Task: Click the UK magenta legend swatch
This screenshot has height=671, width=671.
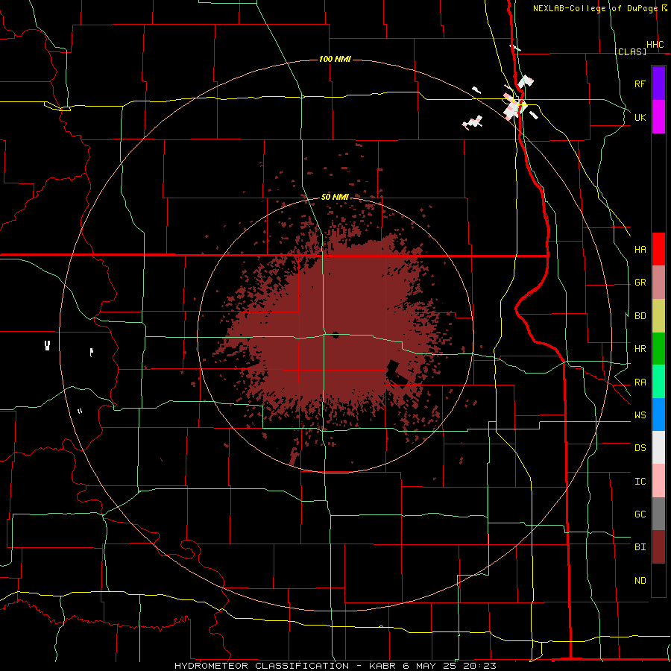Action: click(x=658, y=117)
